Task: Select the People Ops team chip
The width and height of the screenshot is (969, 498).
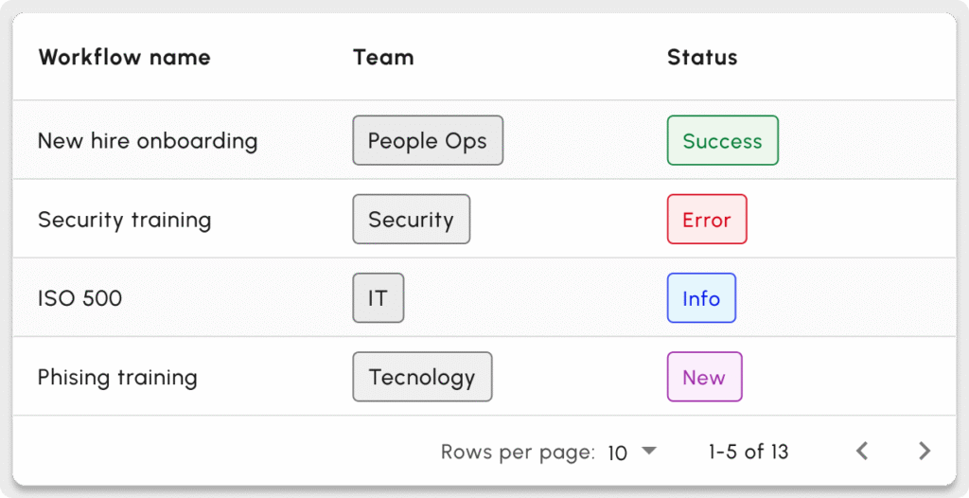Action: [x=428, y=141]
